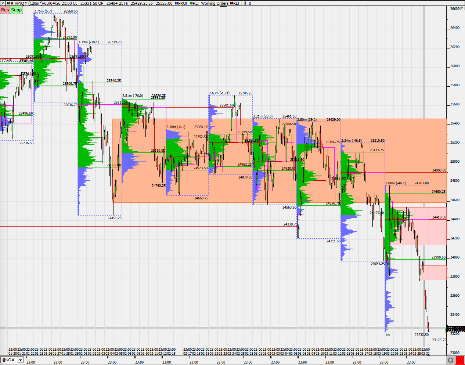Click the @NQ# symbol combo box text
465x365 pixels.
point(8,360)
